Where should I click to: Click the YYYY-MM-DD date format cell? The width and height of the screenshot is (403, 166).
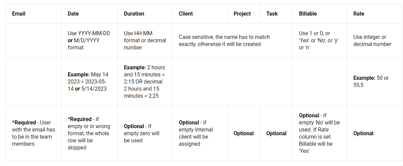tap(89, 41)
